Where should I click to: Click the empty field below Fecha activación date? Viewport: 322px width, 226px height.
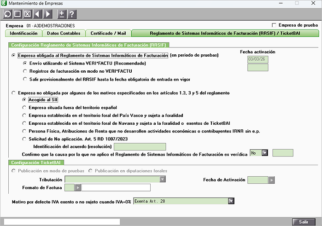pyautogui.click(x=258, y=68)
